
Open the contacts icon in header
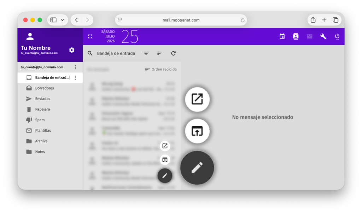(296, 36)
